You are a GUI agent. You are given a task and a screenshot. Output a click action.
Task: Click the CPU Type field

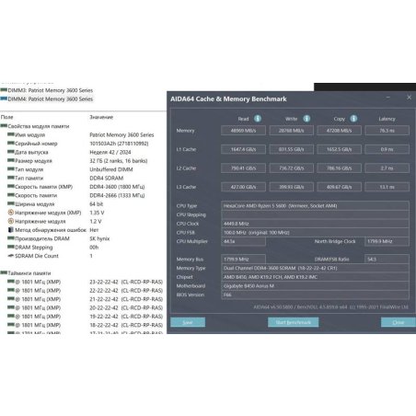click(x=315, y=206)
